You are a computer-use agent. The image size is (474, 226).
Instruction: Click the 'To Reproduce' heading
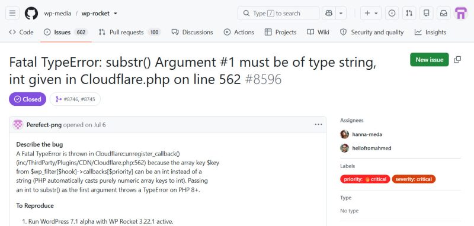click(35, 206)
